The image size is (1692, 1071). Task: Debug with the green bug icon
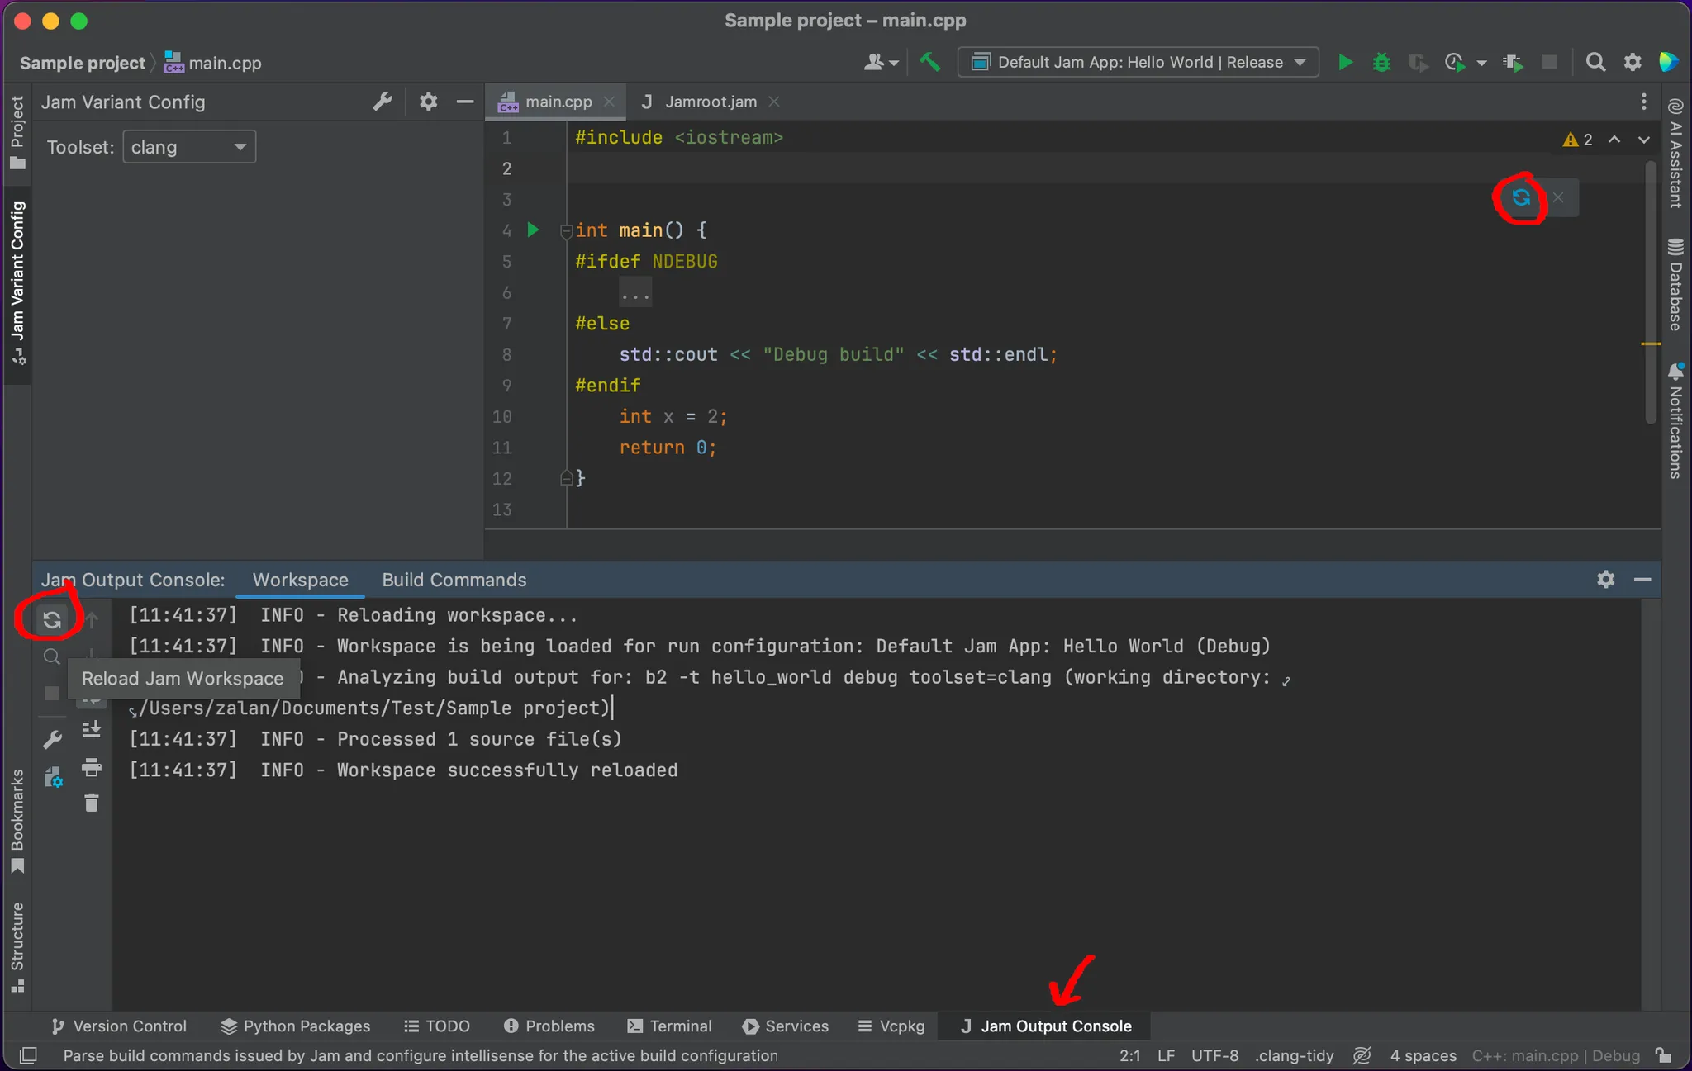[1381, 62]
